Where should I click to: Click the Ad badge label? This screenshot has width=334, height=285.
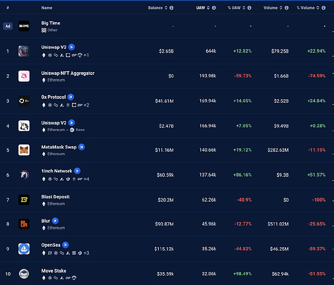(7, 26)
